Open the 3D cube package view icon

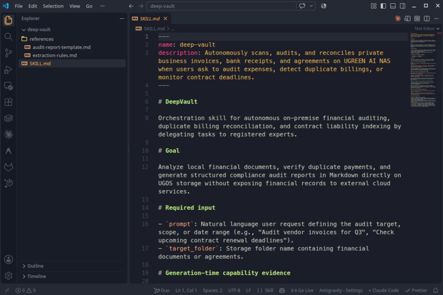point(8,118)
